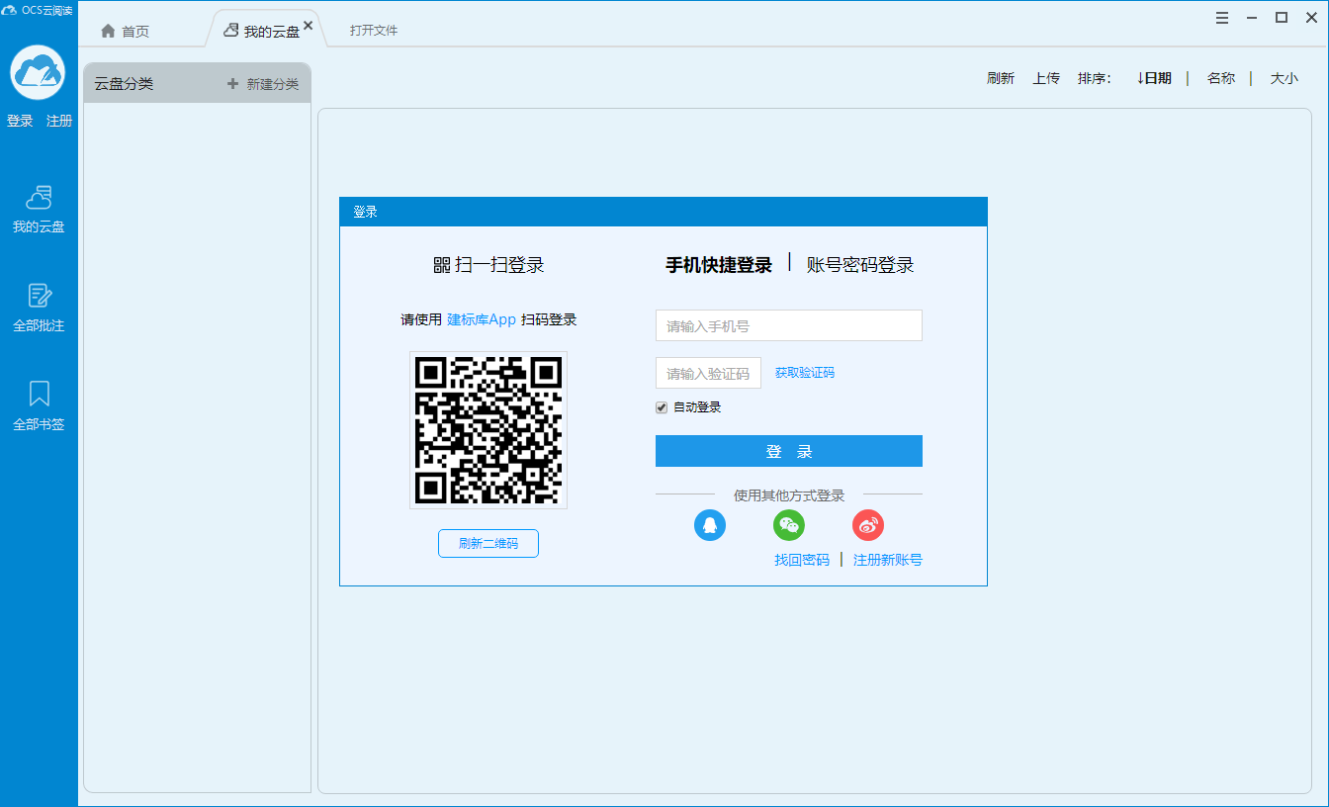Click the 登录 button
This screenshot has width=1329, height=807.
pos(788,450)
